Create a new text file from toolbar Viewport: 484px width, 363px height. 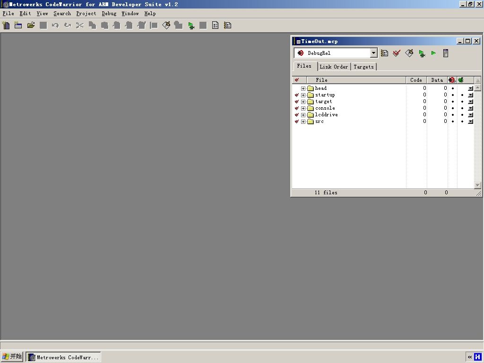coord(6,26)
